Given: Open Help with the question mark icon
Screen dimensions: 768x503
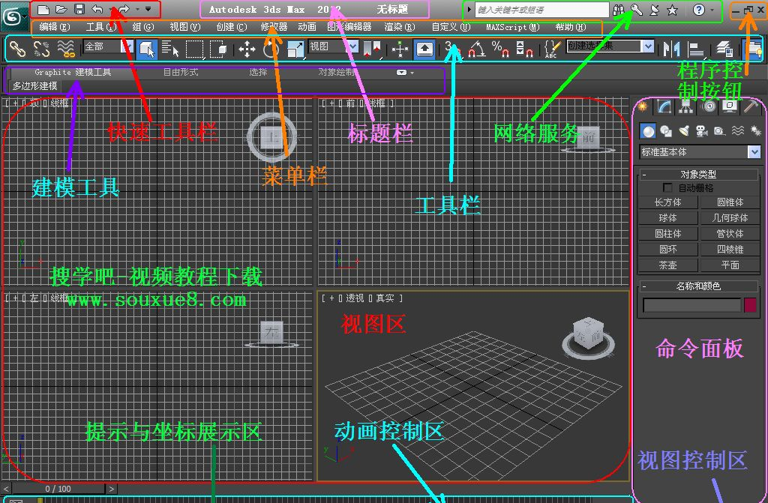Looking at the screenshot, I should pyautogui.click(x=699, y=9).
